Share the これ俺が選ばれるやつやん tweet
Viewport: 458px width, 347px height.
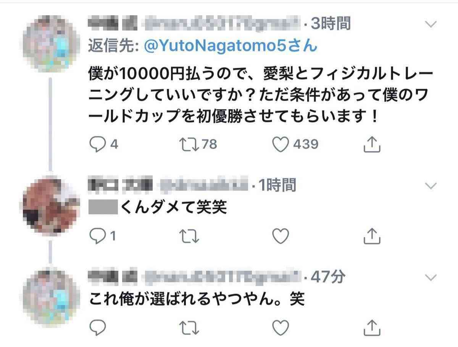tap(372, 327)
